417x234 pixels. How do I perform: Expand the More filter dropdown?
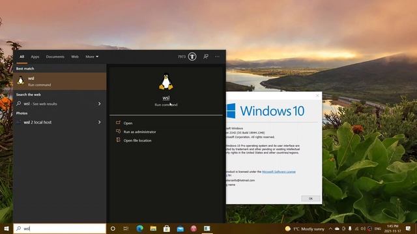[x=92, y=57]
